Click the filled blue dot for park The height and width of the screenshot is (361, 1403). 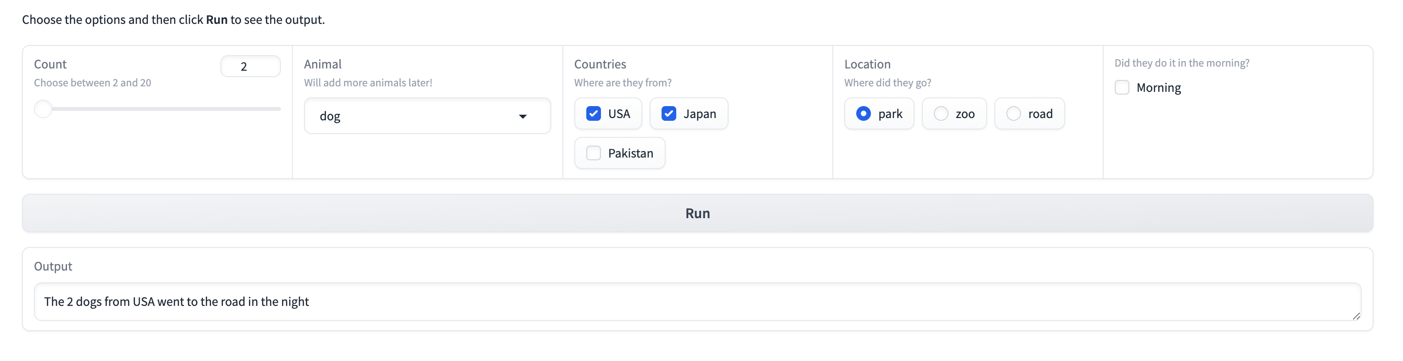[x=863, y=113]
